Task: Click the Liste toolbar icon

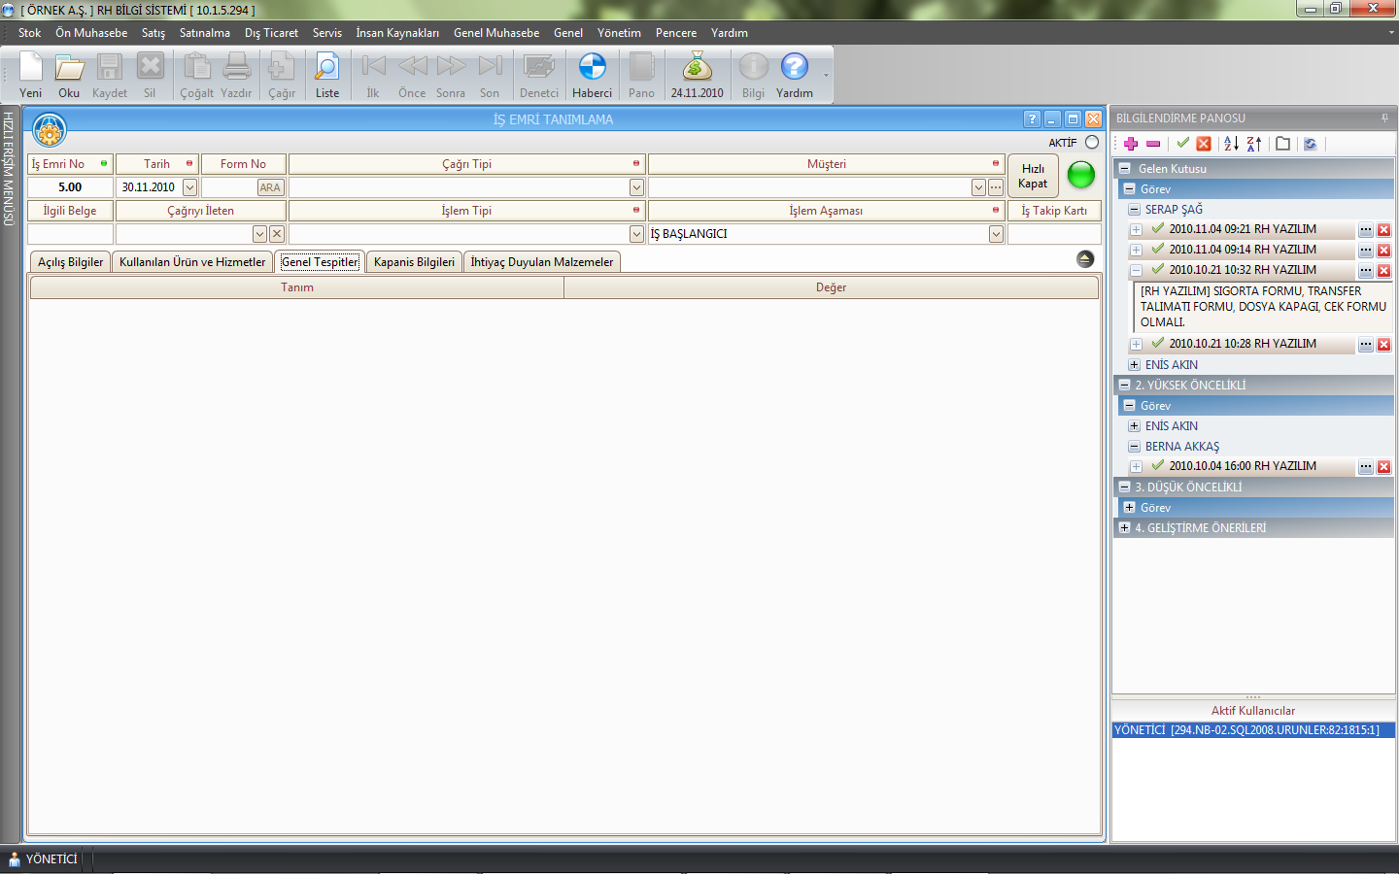Action: [x=326, y=75]
